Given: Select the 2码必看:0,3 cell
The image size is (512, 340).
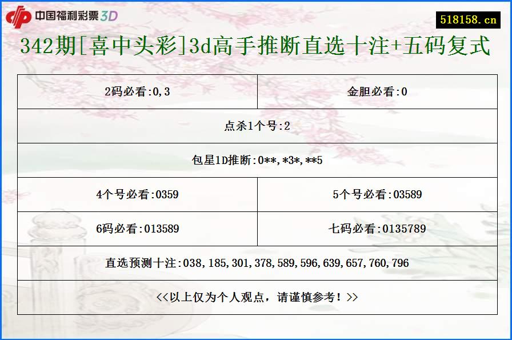Looking at the screenshot, I should click(137, 91).
